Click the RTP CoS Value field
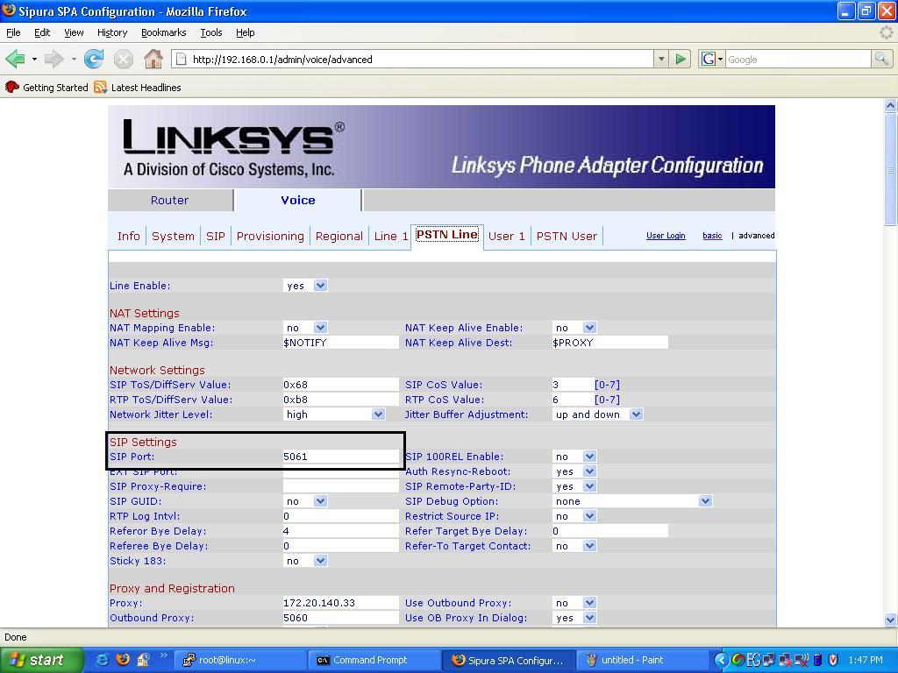 (572, 400)
